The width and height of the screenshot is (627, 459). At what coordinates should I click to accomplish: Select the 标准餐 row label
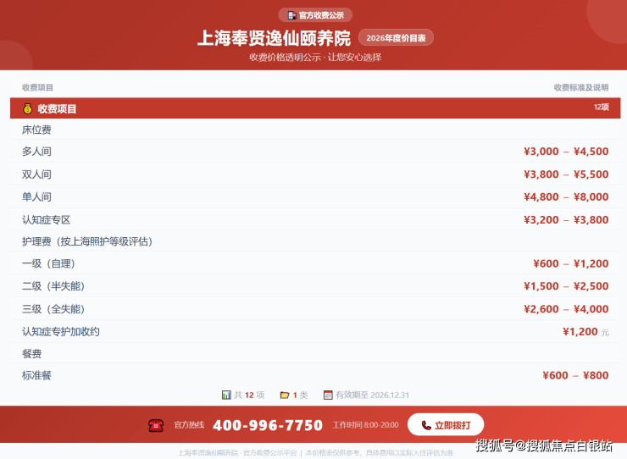tap(36, 375)
